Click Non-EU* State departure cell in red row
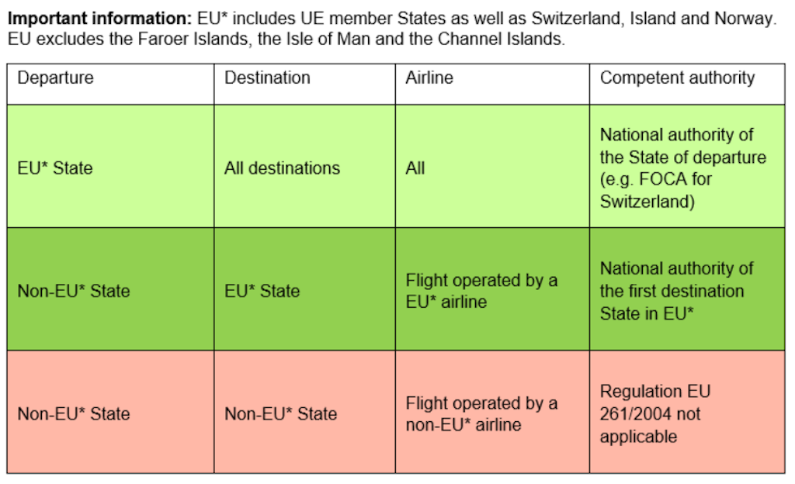The image size is (795, 484). (74, 413)
